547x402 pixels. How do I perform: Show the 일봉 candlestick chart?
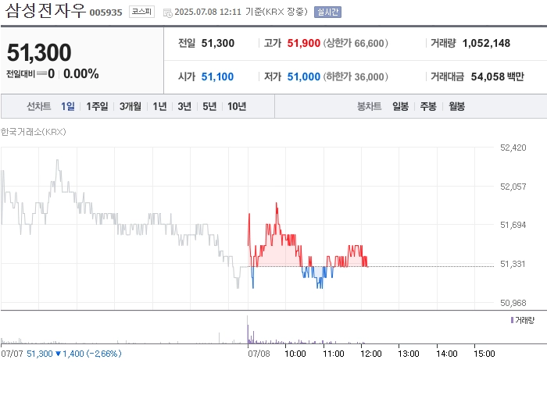coord(400,106)
